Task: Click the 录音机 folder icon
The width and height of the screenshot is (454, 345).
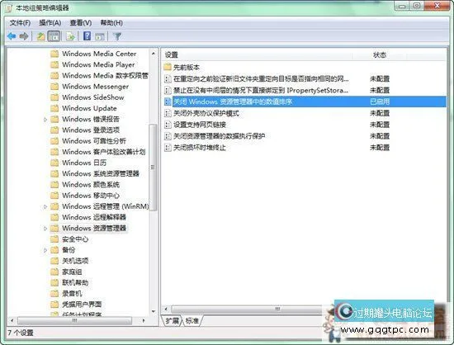Action: pyautogui.click(x=54, y=294)
